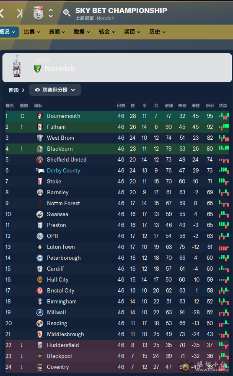Select the Norwich champions crest
Image resolution: width=233 pixels, height=376 pixels.
(37, 68)
